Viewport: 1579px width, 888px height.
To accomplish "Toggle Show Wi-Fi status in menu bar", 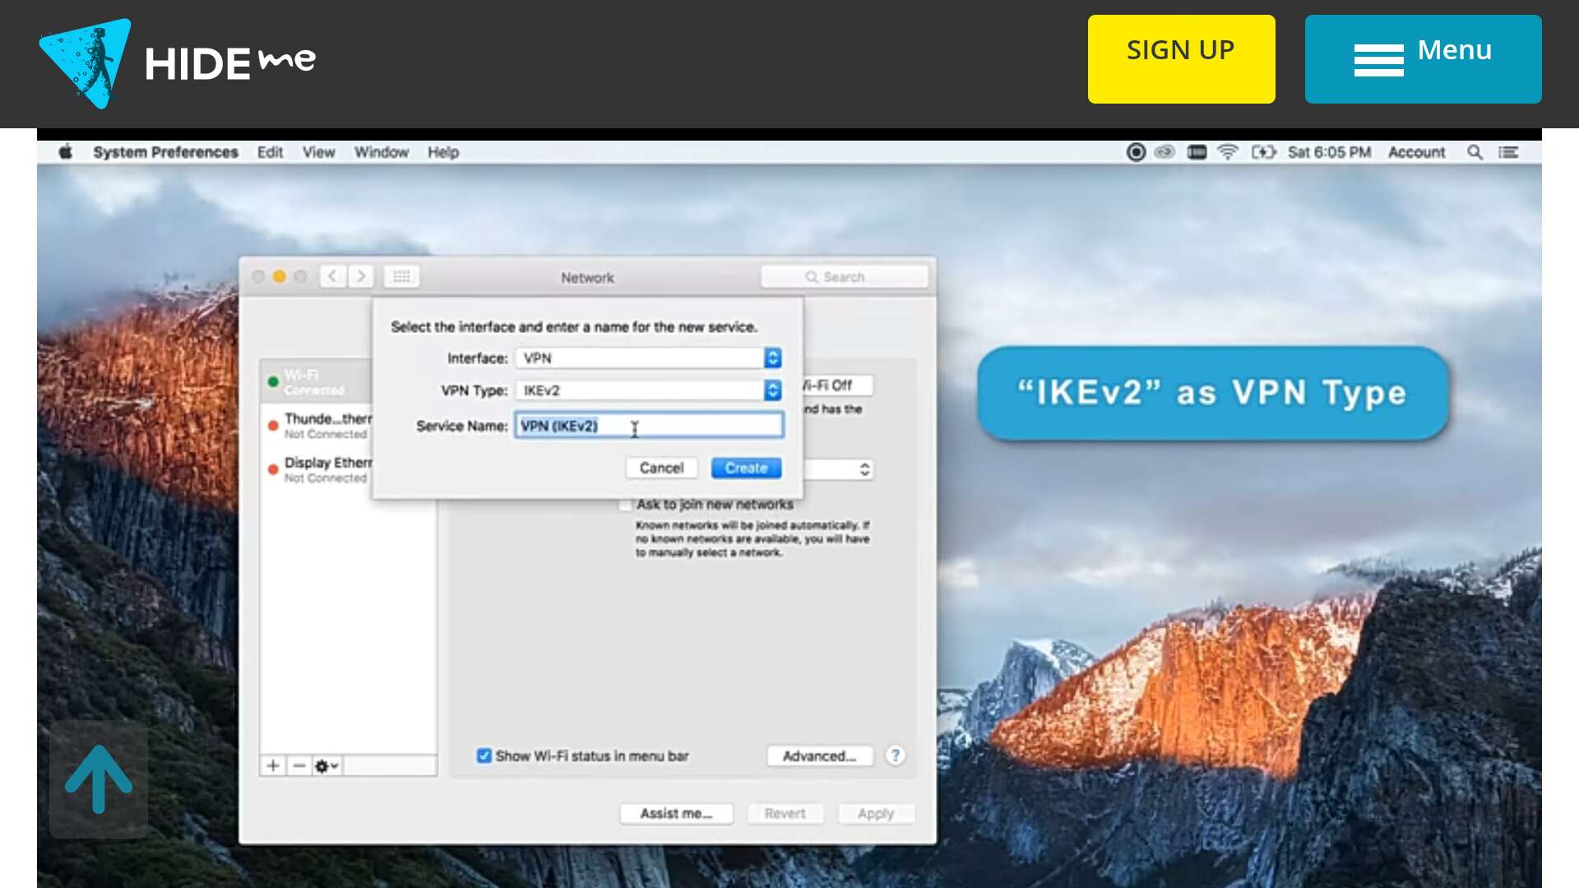I will (484, 756).
